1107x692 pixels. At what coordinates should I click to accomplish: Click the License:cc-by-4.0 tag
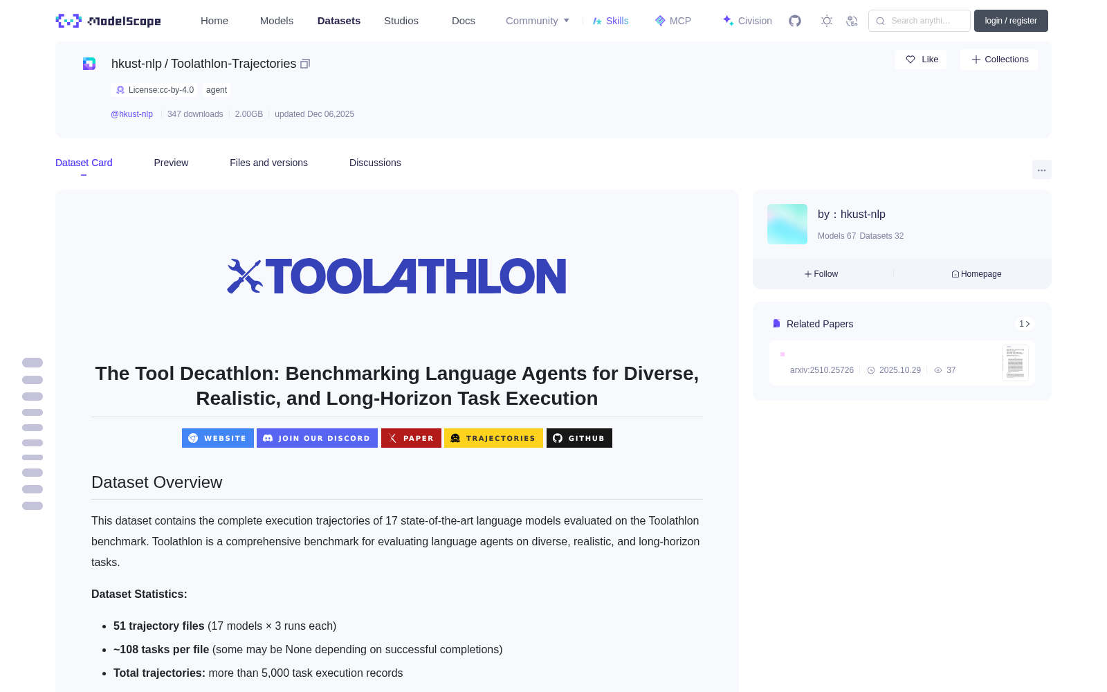(x=154, y=90)
